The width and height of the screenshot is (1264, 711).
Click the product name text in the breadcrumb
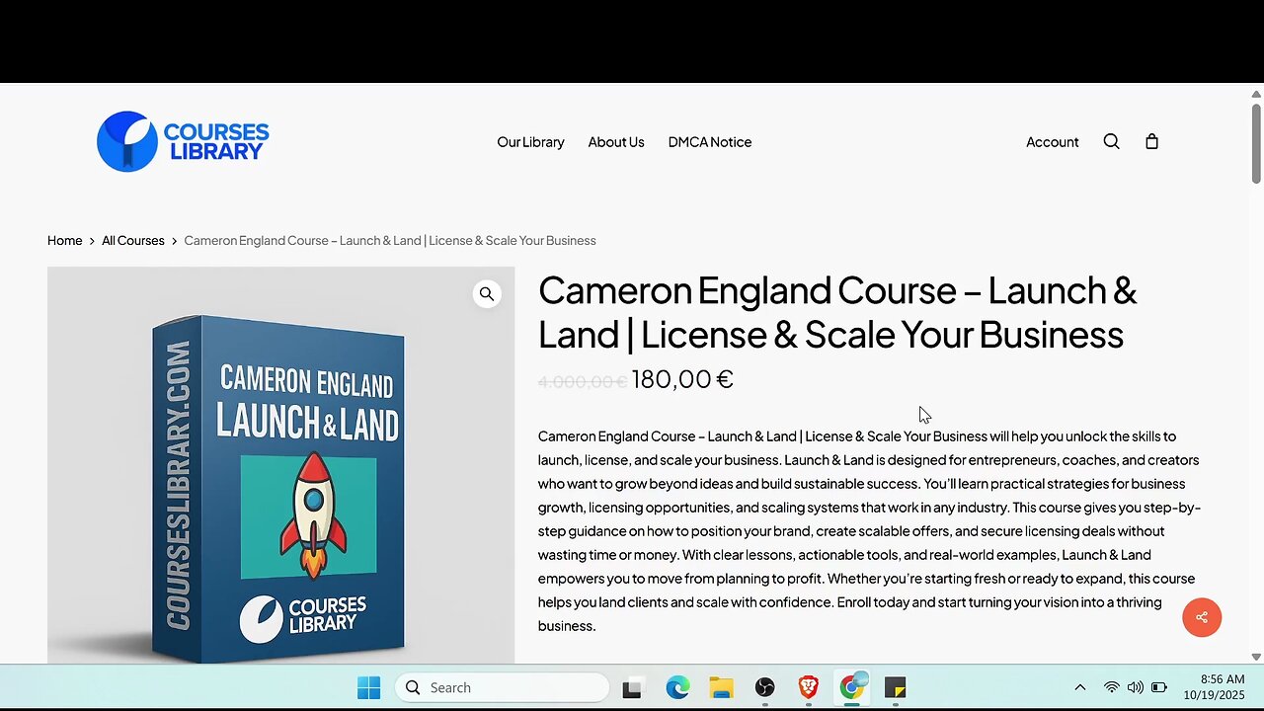coord(390,240)
